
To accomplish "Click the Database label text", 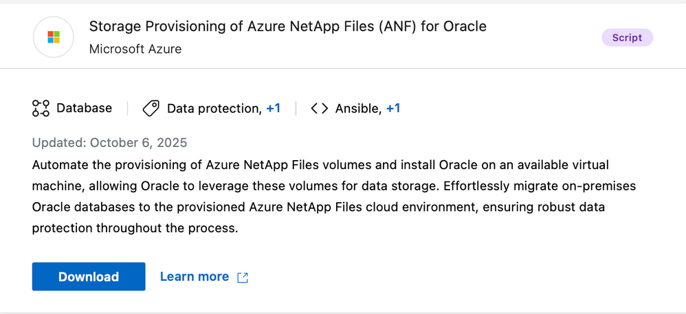I will pos(84,109).
